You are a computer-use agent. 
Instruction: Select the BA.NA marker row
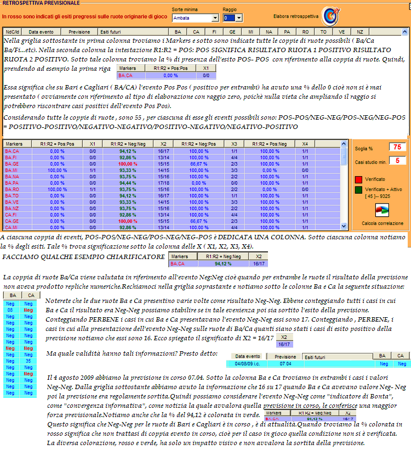pyautogui.click(x=172, y=177)
